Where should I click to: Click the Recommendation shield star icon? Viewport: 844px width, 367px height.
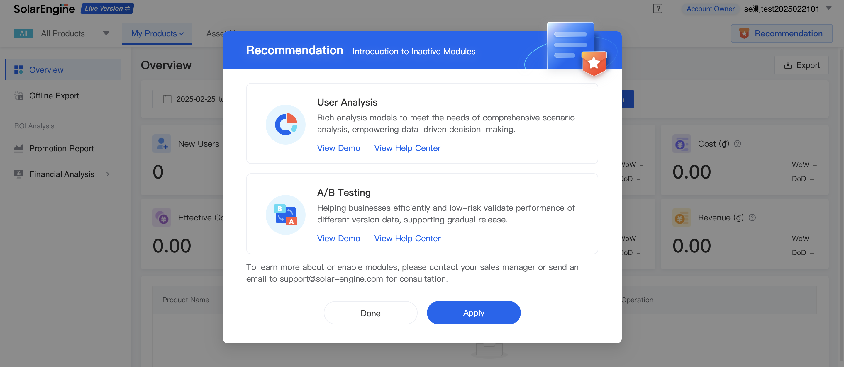[744, 33]
